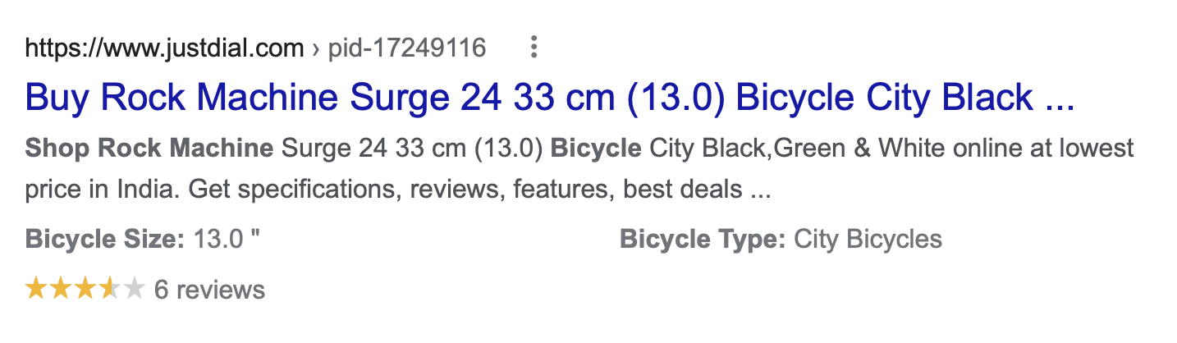
Task: Click the bold "Shop Rock Machine" snippet text
Action: [149, 149]
